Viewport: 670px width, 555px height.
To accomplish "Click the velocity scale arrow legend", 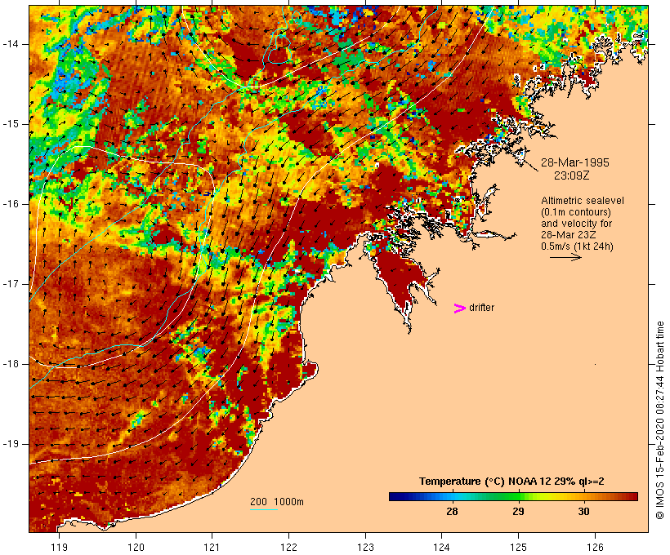I will coord(565,257).
